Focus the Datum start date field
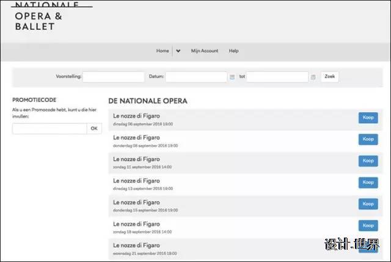Viewport: 391px width, 262px height. 196,77
